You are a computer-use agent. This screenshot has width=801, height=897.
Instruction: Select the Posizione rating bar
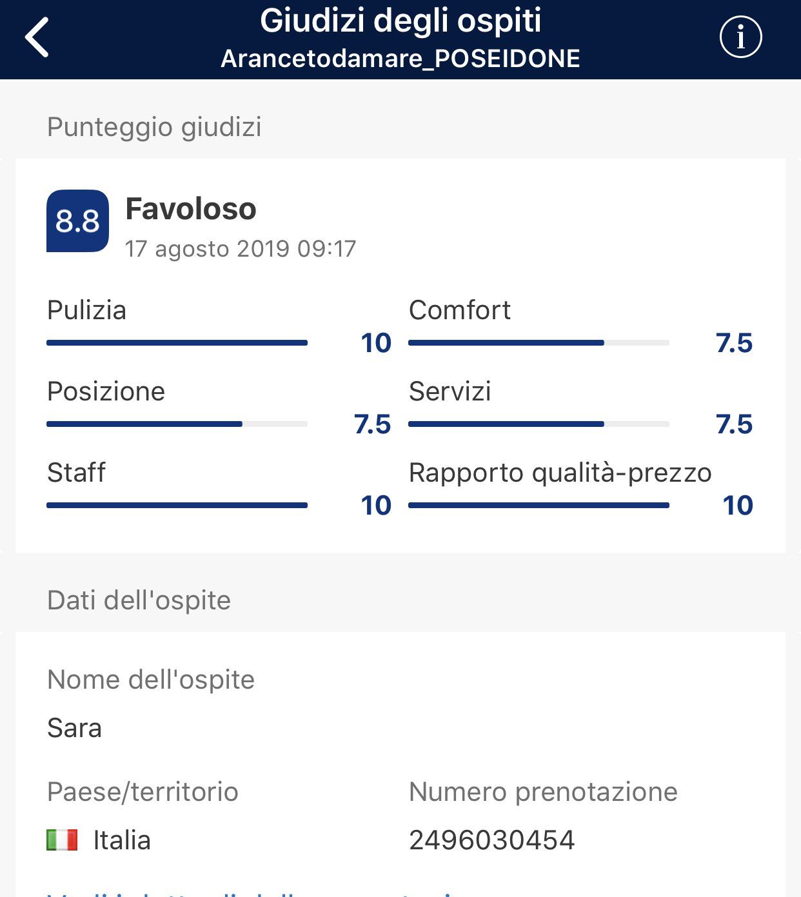tap(177, 424)
